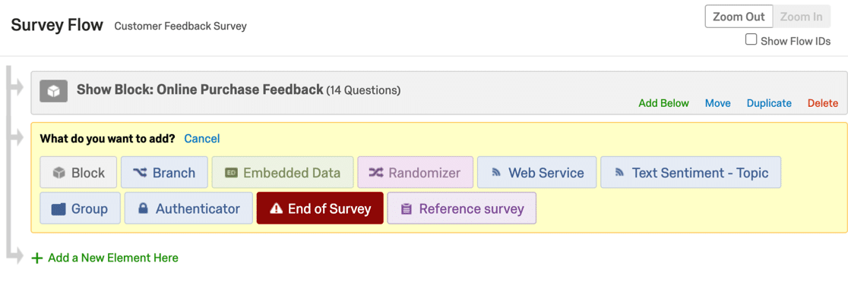The image size is (848, 285).
Task: Delete the Online Purchase Feedback block
Action: click(823, 103)
